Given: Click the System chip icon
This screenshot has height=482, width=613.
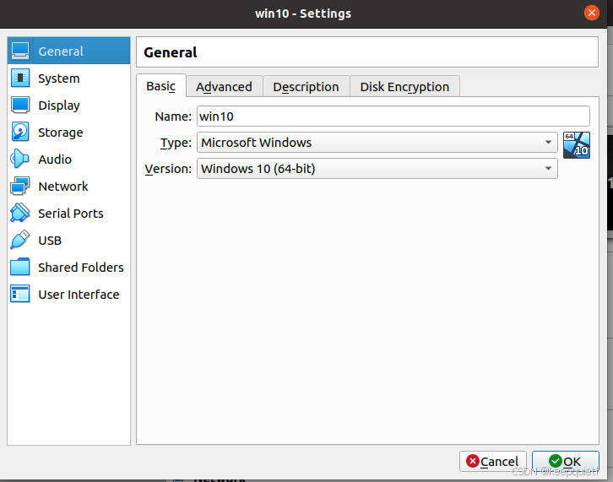Looking at the screenshot, I should click(21, 78).
